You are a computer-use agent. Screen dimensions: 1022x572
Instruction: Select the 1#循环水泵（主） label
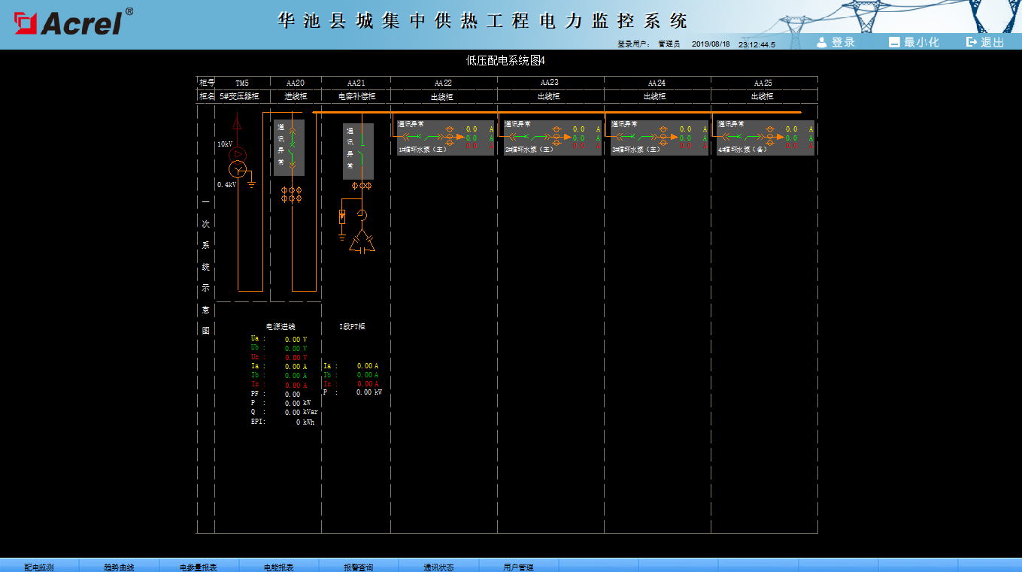(x=423, y=150)
